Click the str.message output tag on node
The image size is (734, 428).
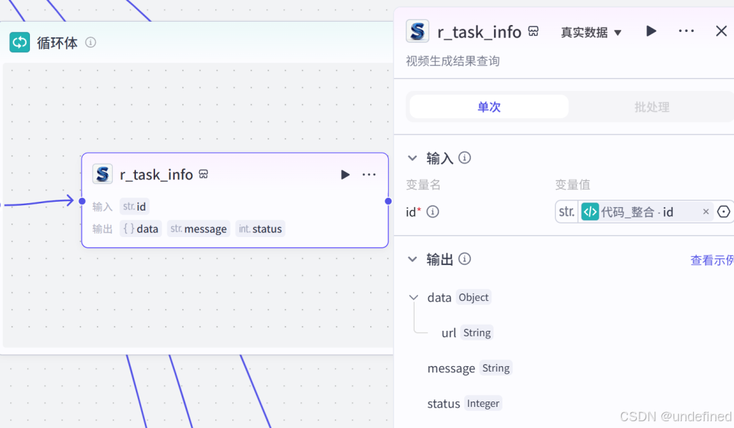click(x=198, y=229)
